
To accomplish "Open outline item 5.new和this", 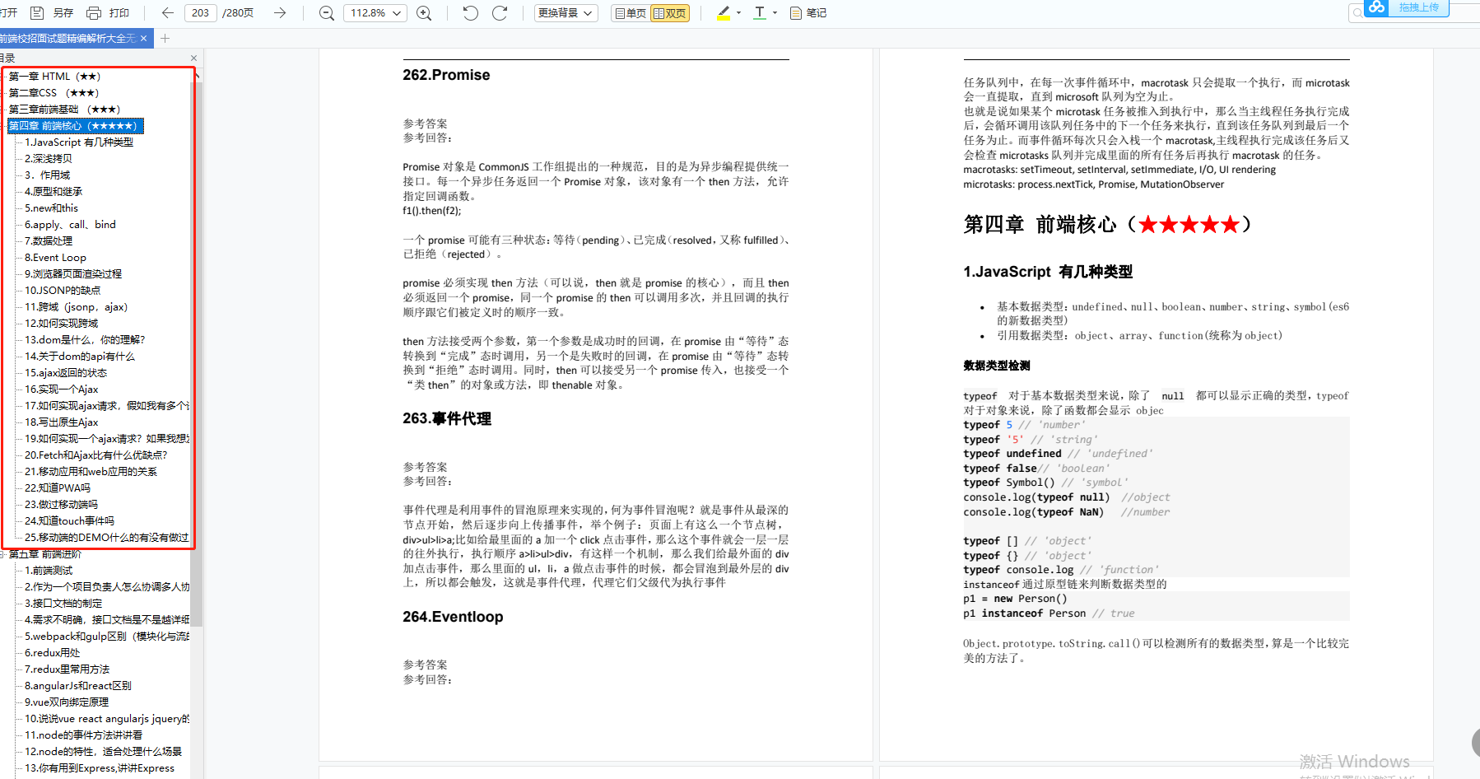I will point(51,208).
